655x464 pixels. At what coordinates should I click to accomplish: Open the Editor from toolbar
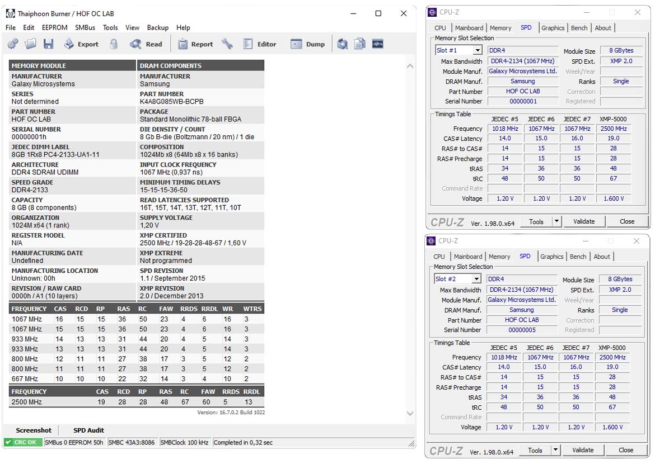click(x=259, y=44)
